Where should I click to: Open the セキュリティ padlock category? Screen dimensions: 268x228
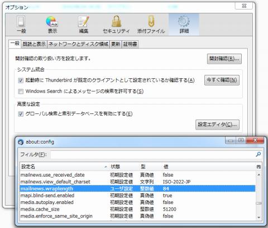point(116,25)
